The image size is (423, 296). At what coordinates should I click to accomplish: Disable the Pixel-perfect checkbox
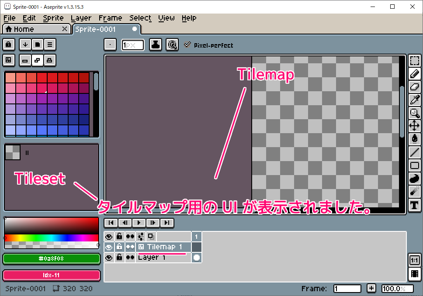coord(188,44)
